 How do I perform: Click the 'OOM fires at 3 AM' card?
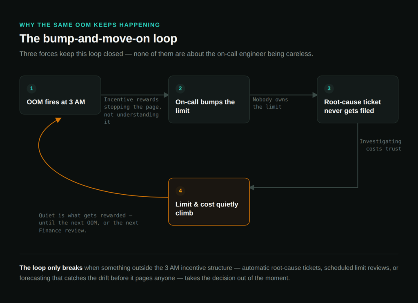pos(60,95)
